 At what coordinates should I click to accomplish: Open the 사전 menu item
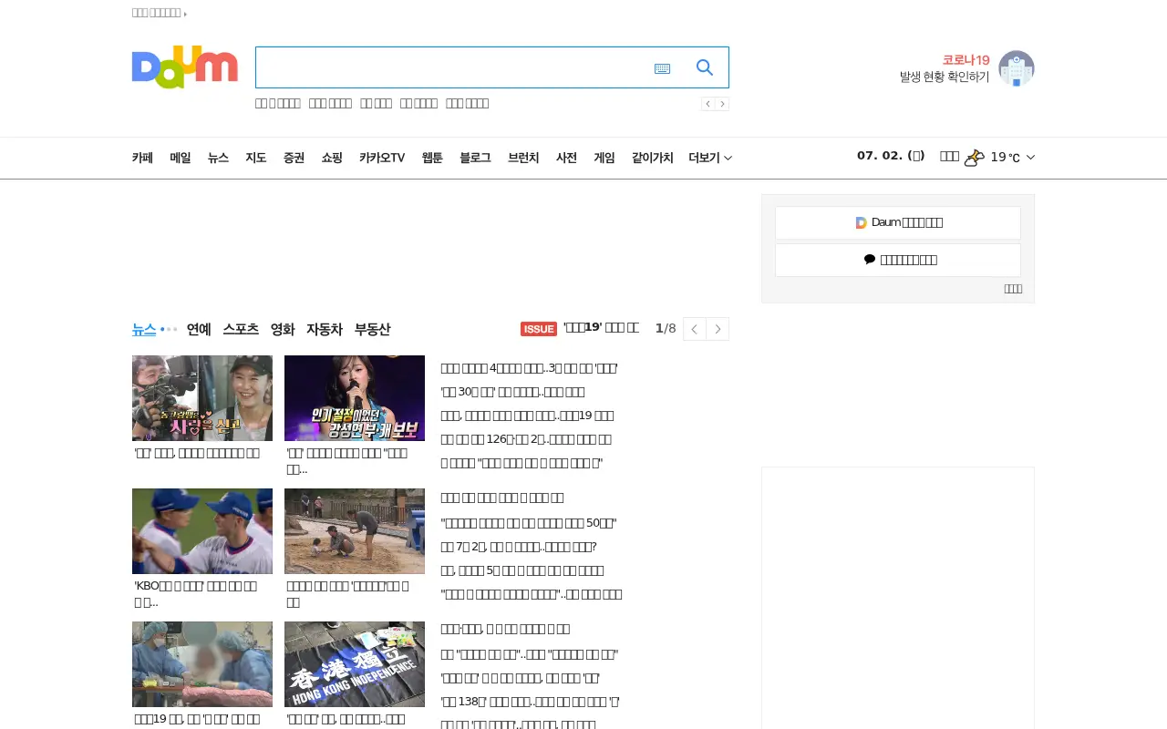(566, 158)
